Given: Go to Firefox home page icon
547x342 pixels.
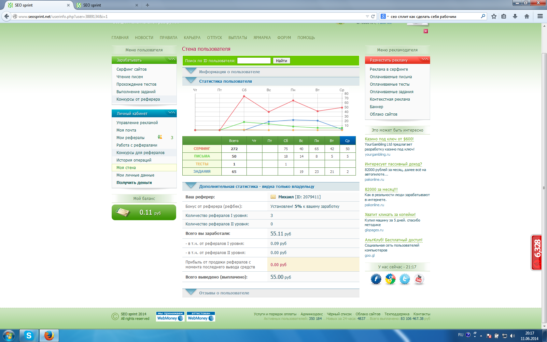Looking at the screenshot, I should click(527, 16).
